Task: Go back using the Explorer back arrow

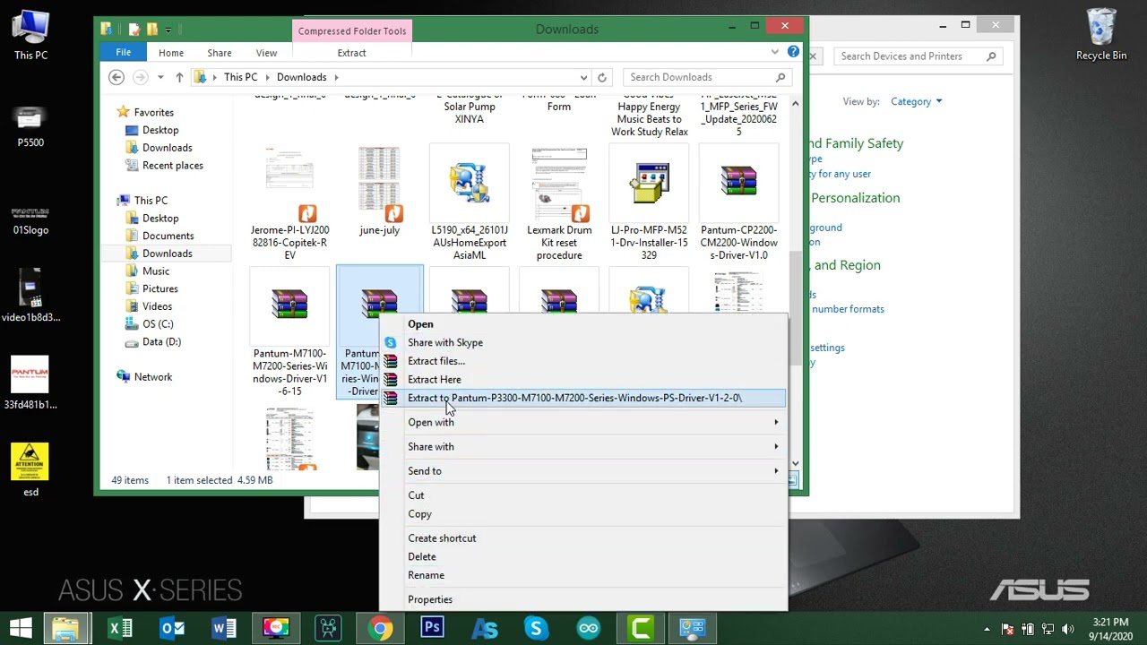Action: (x=116, y=77)
